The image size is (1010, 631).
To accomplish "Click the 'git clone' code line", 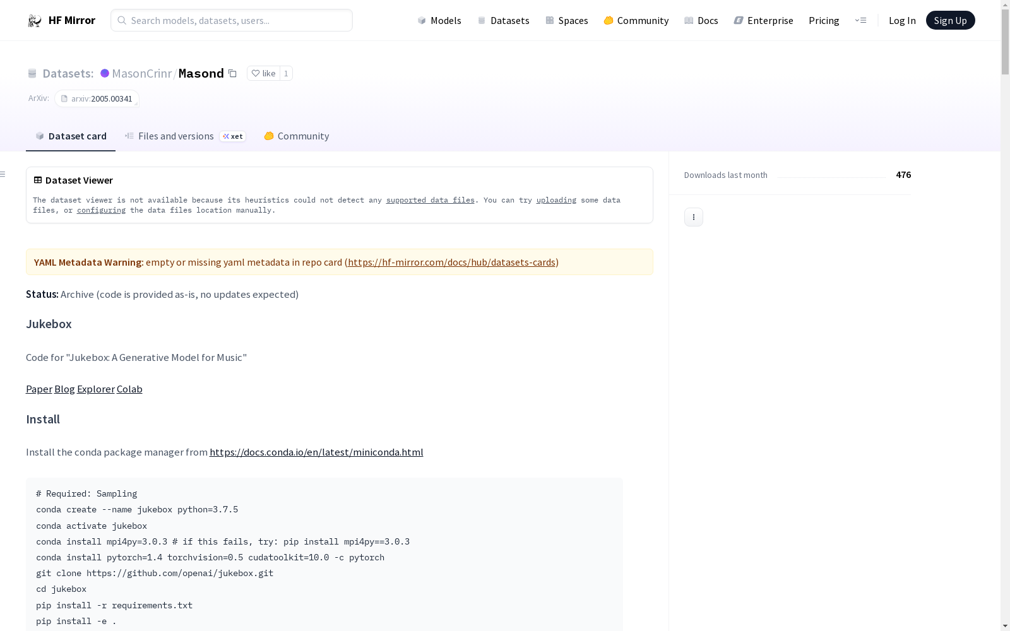I will tap(155, 573).
